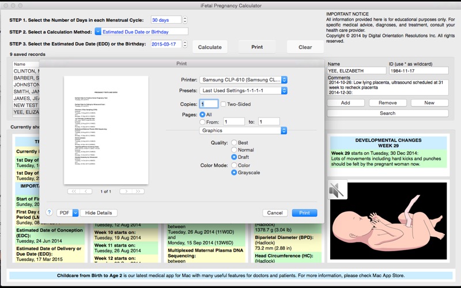461x288 pixels.
Task: Open the PDF dropdown menu
Action: 67,213
